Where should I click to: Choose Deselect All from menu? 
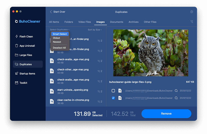tap(60, 48)
